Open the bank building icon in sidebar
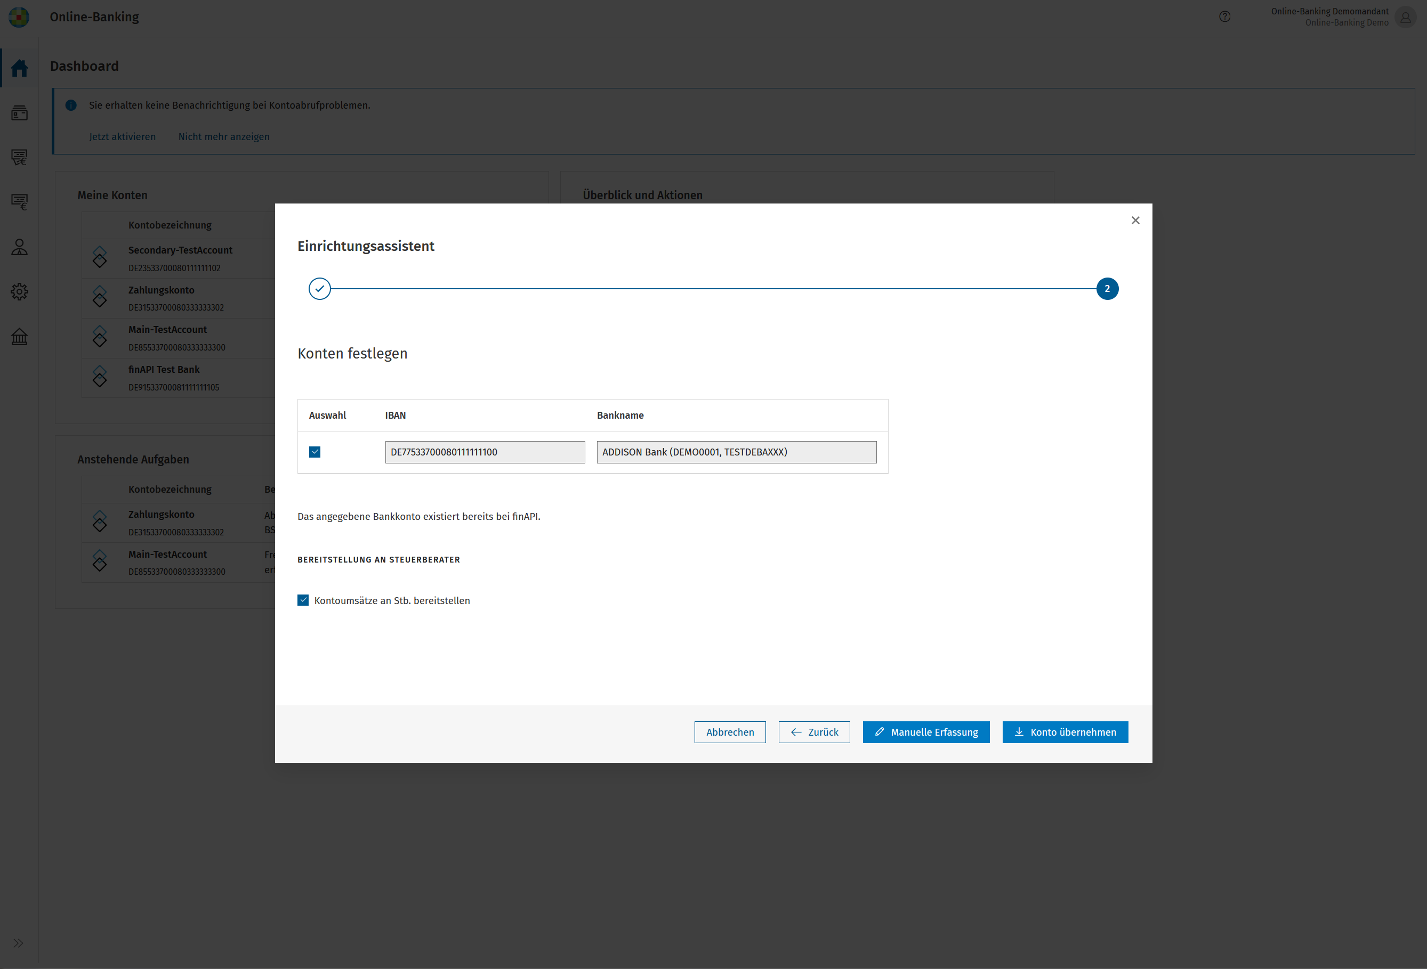The image size is (1427, 969). coord(20,336)
